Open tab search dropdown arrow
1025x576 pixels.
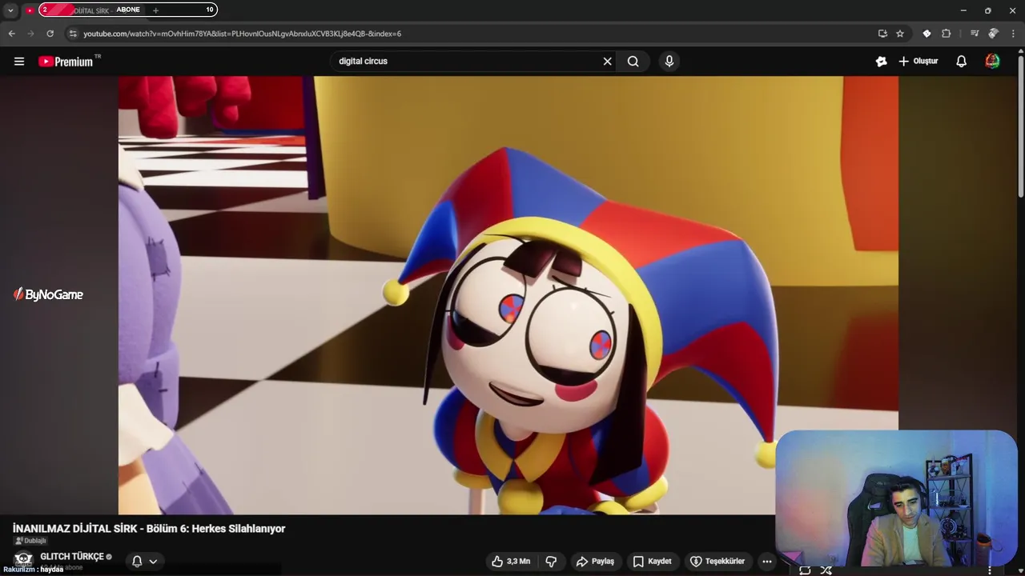pos(10,10)
